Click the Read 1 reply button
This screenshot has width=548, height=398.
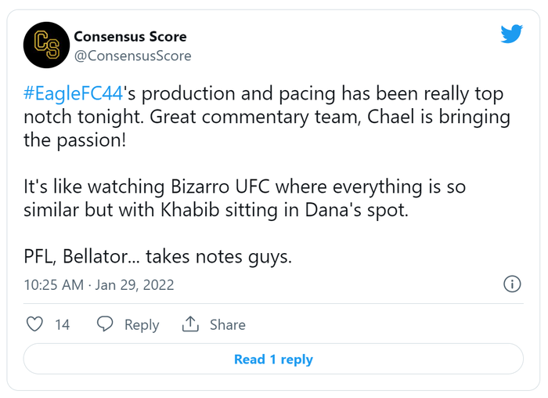pyautogui.click(x=273, y=359)
